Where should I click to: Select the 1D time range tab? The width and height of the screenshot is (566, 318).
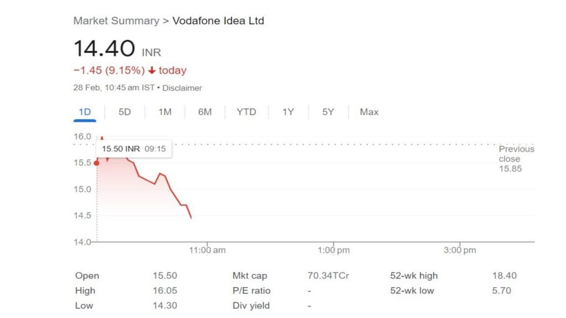click(85, 112)
